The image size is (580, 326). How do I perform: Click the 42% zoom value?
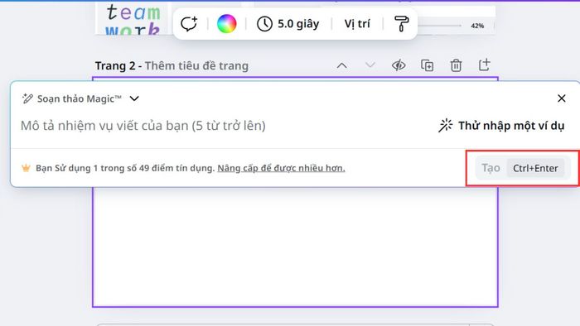point(477,26)
